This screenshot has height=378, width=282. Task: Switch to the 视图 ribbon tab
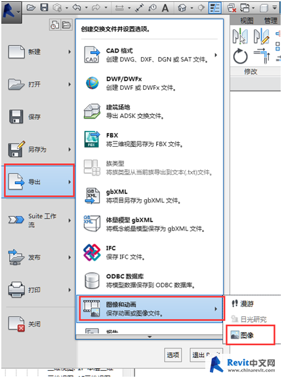coord(247,21)
